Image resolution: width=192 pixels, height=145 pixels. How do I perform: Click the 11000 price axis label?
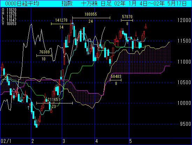tap(184, 62)
